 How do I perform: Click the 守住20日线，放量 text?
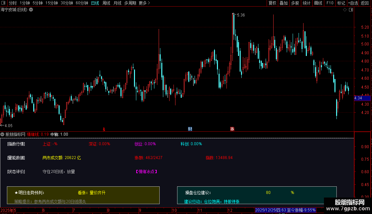[59, 172]
